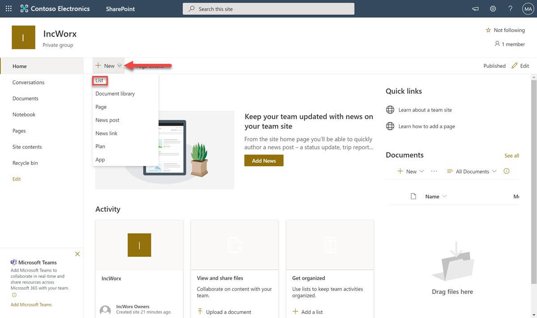This screenshot has height=318, width=537.
Task: Open SharePoint home link in header
Action: point(120,9)
